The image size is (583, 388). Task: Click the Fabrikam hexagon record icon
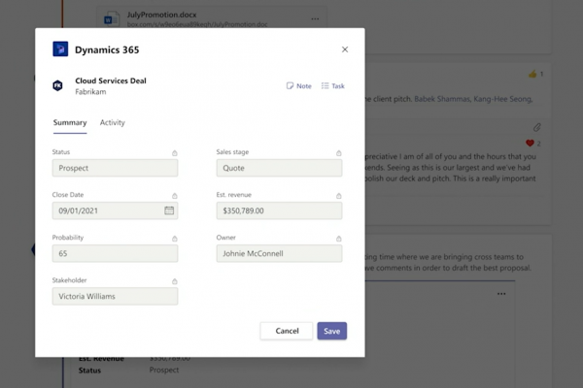pos(57,85)
